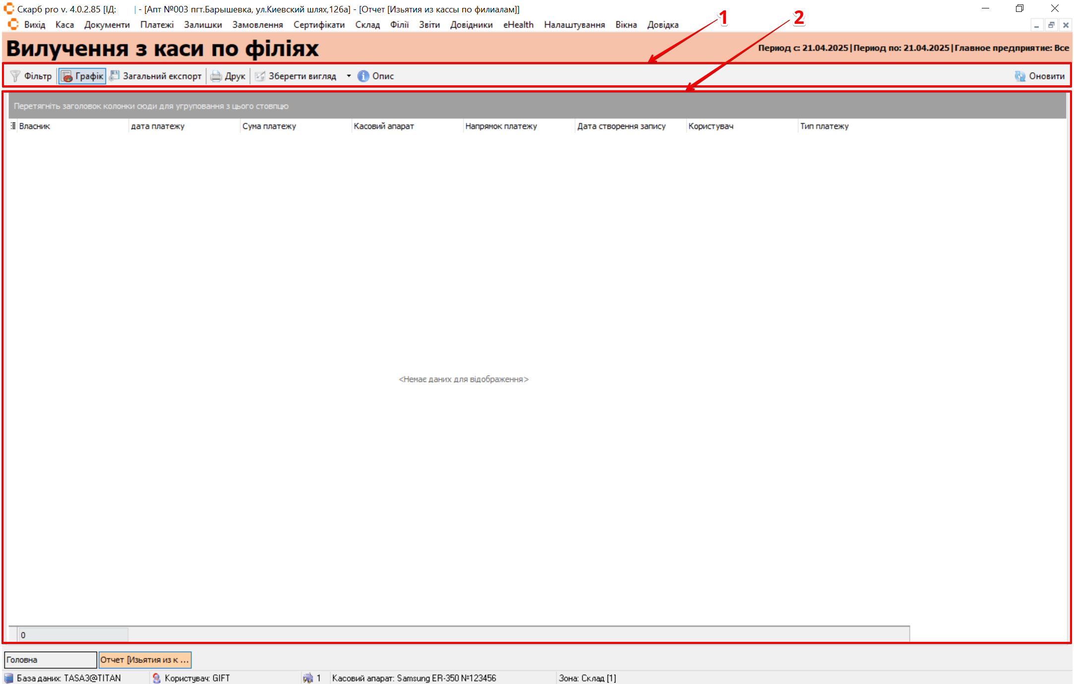Toggle the Графік chart view button
This screenshot has width=1074, height=684.
point(82,76)
